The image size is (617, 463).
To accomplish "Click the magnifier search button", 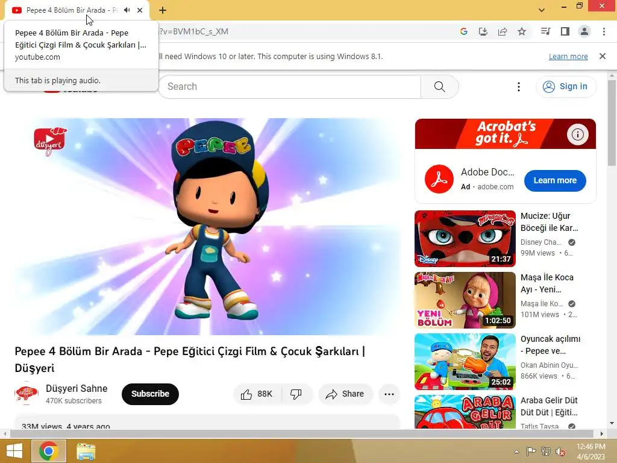I will coord(439,87).
